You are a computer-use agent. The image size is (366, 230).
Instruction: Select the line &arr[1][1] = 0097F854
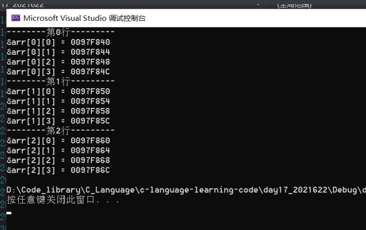tap(58, 101)
